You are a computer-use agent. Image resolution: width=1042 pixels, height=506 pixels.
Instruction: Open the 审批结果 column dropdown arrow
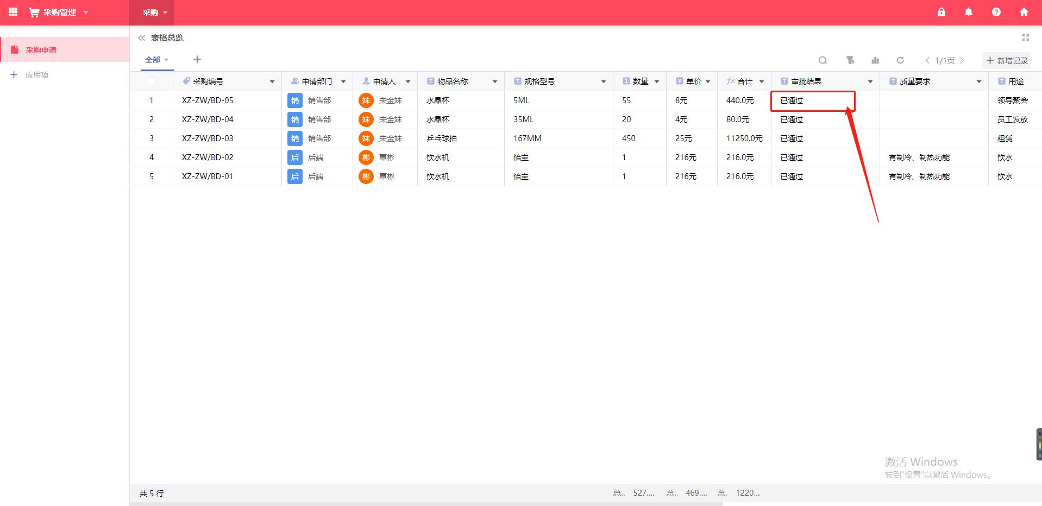(870, 82)
